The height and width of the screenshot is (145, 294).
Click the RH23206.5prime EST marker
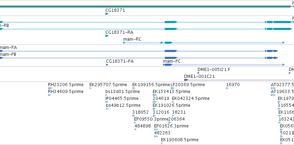point(50,88)
